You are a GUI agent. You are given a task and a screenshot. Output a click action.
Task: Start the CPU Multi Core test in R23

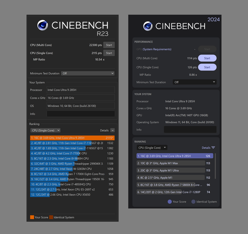[x=109, y=45]
